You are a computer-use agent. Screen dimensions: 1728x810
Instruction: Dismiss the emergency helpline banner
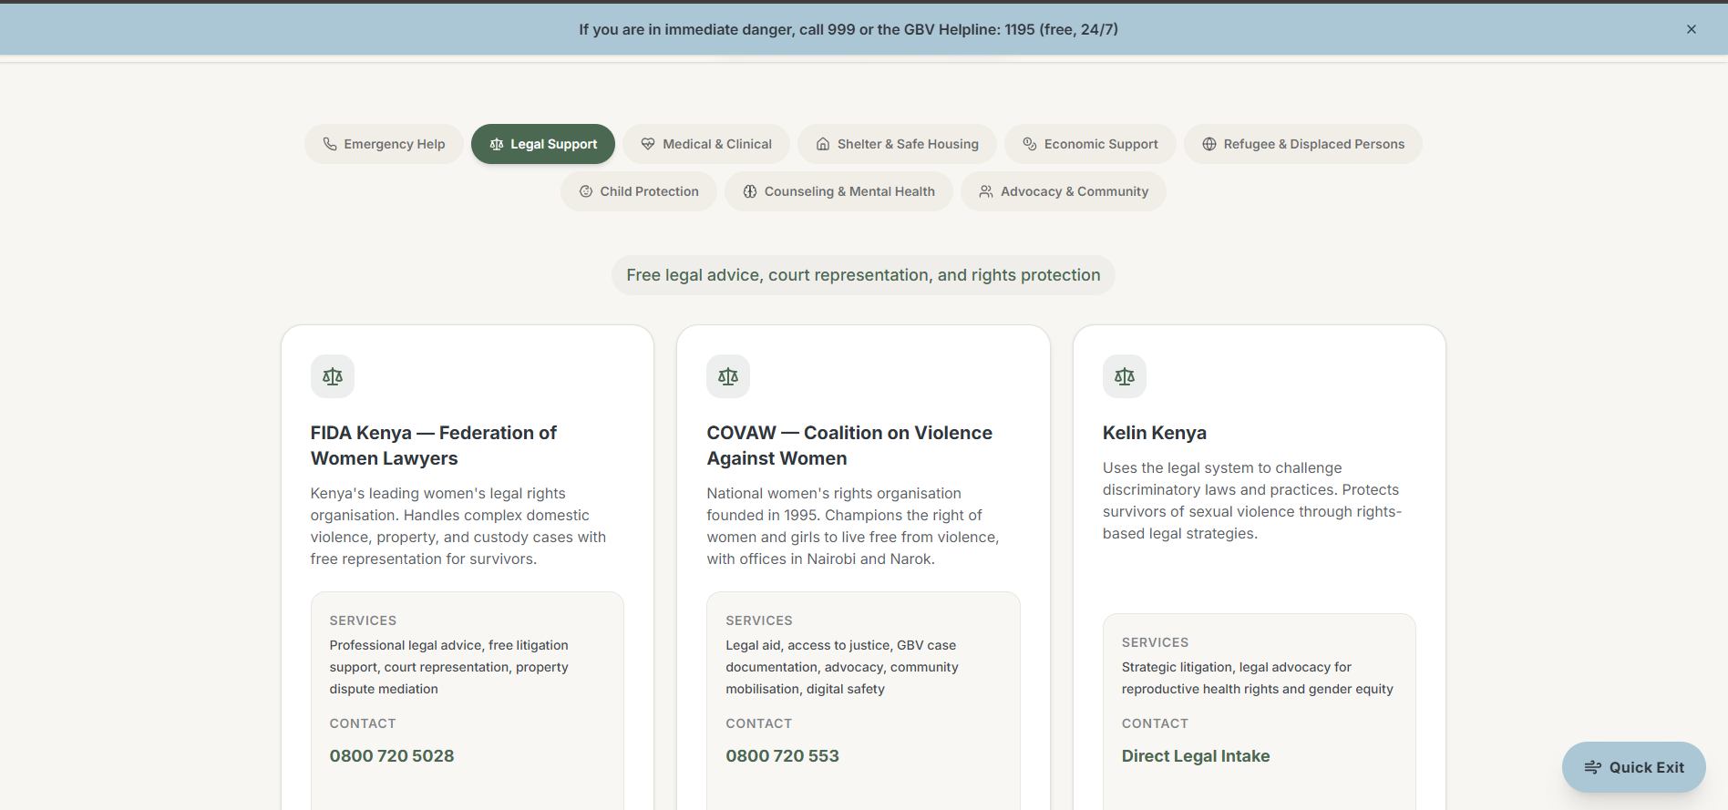point(1692,29)
